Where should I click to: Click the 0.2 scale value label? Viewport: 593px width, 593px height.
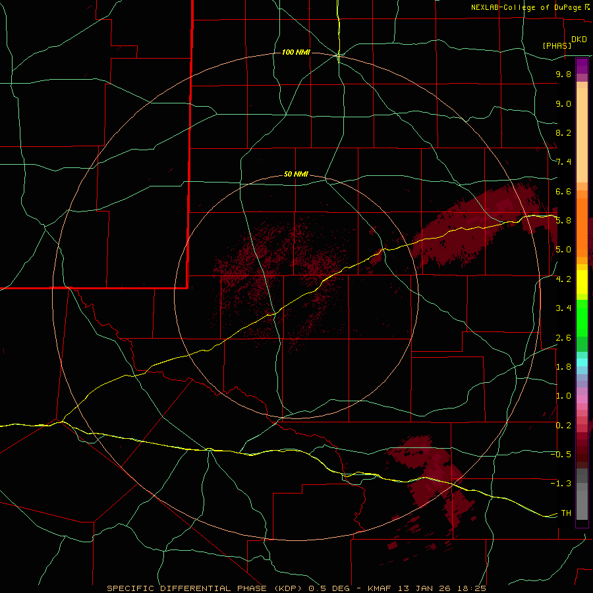(x=563, y=425)
